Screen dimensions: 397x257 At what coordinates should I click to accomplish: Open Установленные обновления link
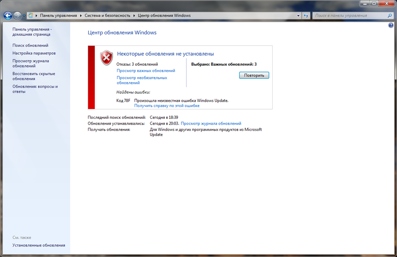coord(39,245)
